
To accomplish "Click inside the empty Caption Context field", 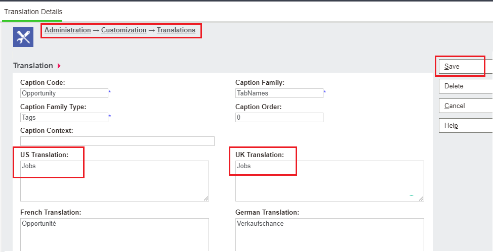I will [117, 141].
